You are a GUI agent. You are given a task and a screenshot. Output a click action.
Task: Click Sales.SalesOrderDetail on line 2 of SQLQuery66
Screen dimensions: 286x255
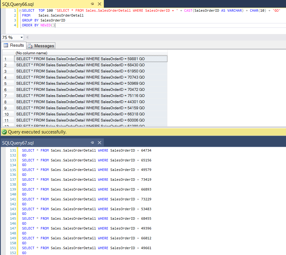(61, 15)
